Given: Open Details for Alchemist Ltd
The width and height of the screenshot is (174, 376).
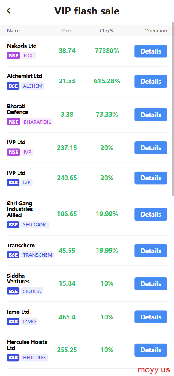Looking at the screenshot, I should click(150, 82).
